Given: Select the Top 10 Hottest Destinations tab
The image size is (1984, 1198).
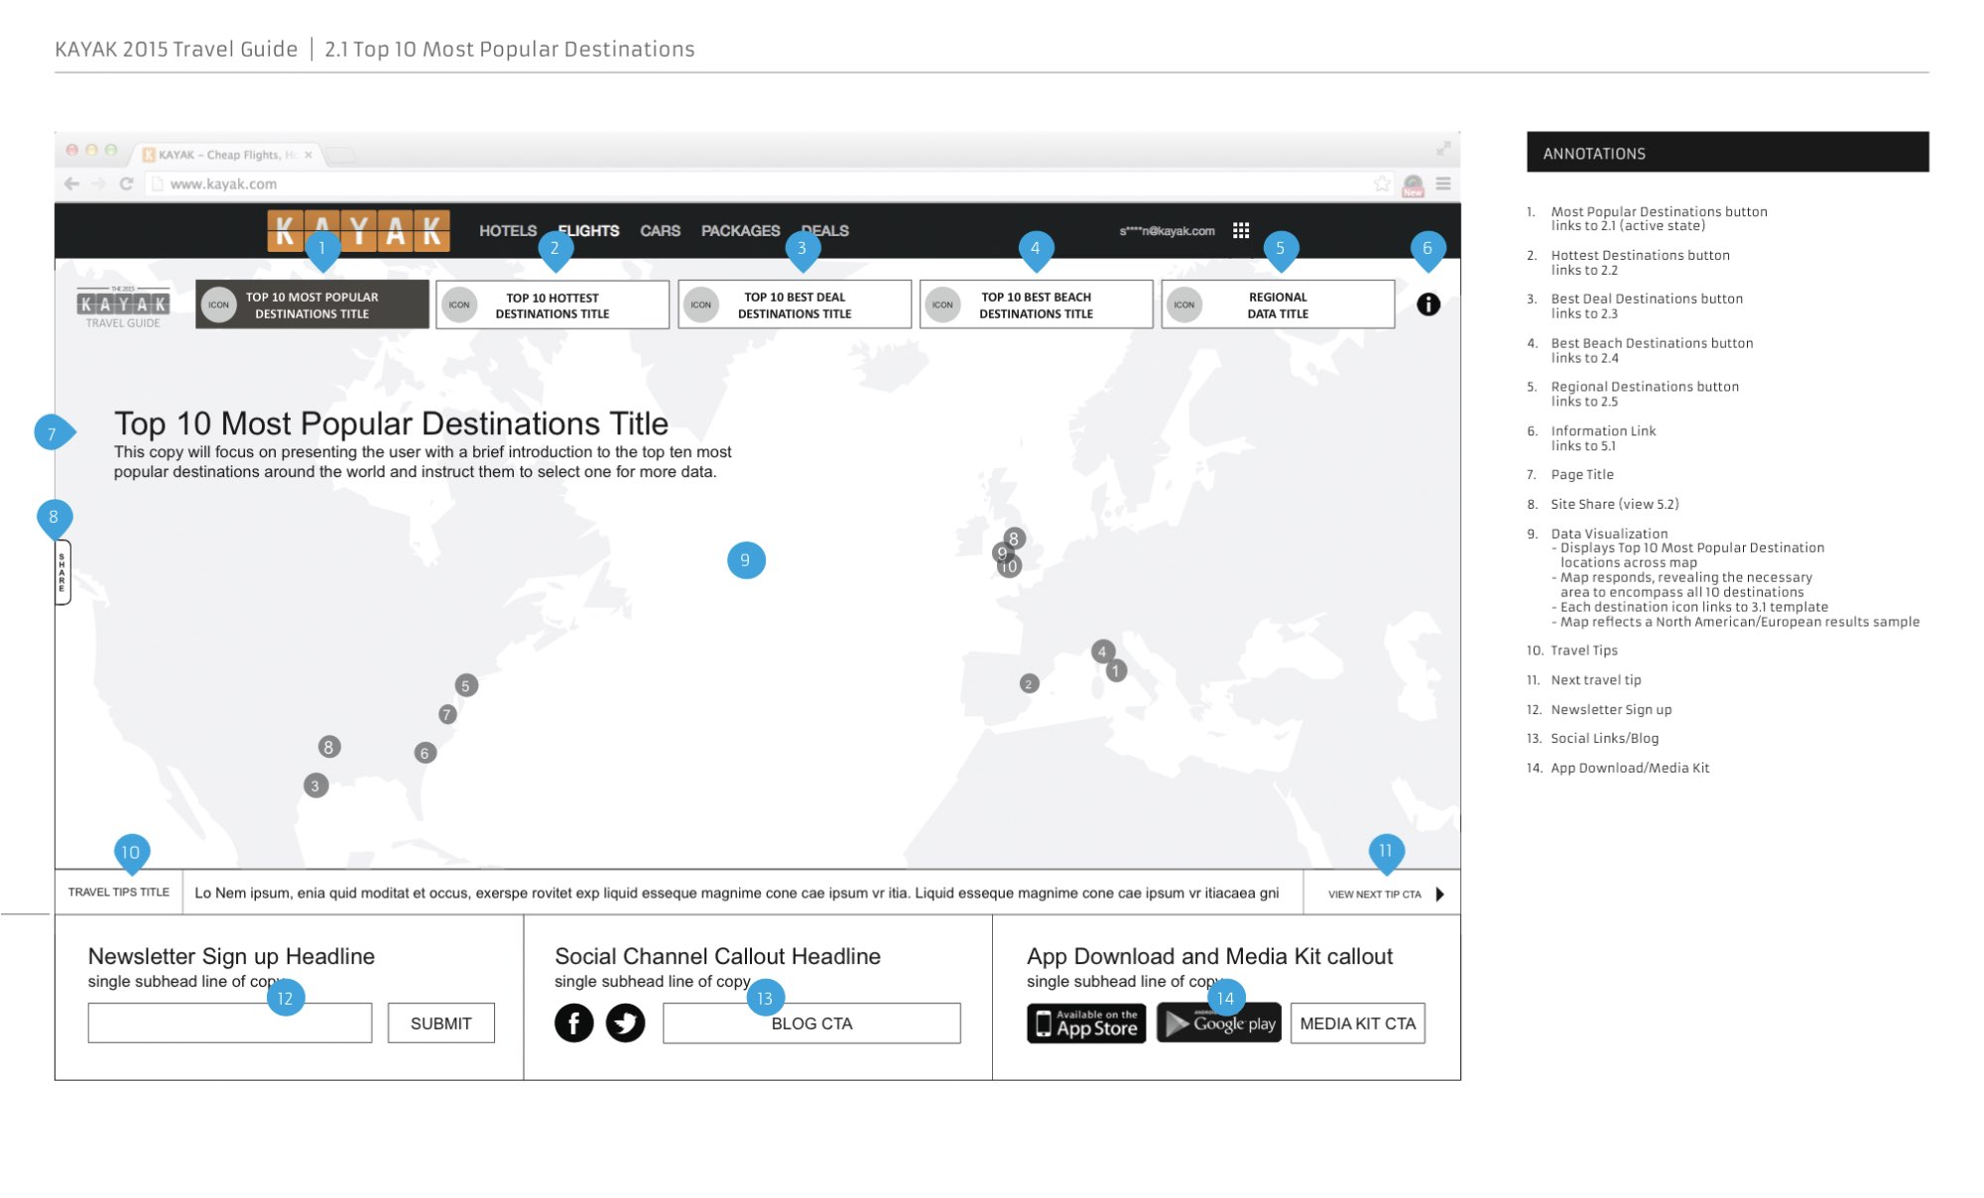Looking at the screenshot, I should 553,304.
